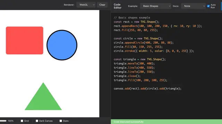
Task: Click the 'const rect = new TVG.Shape();' line
Action: coord(136,22)
